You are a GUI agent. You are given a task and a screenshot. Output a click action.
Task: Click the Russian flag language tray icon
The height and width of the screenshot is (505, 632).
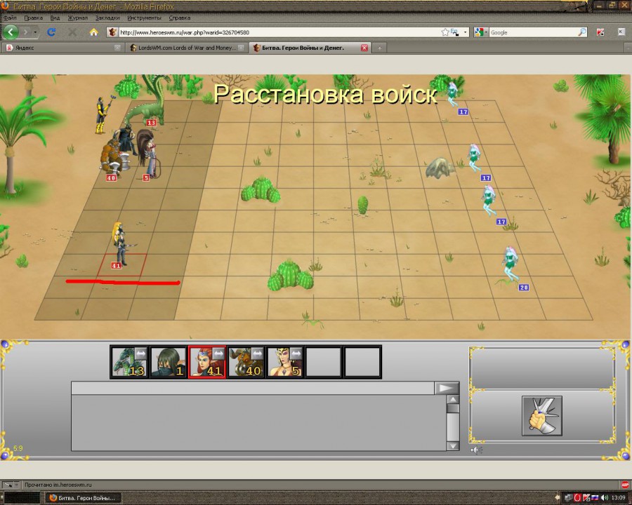595,498
